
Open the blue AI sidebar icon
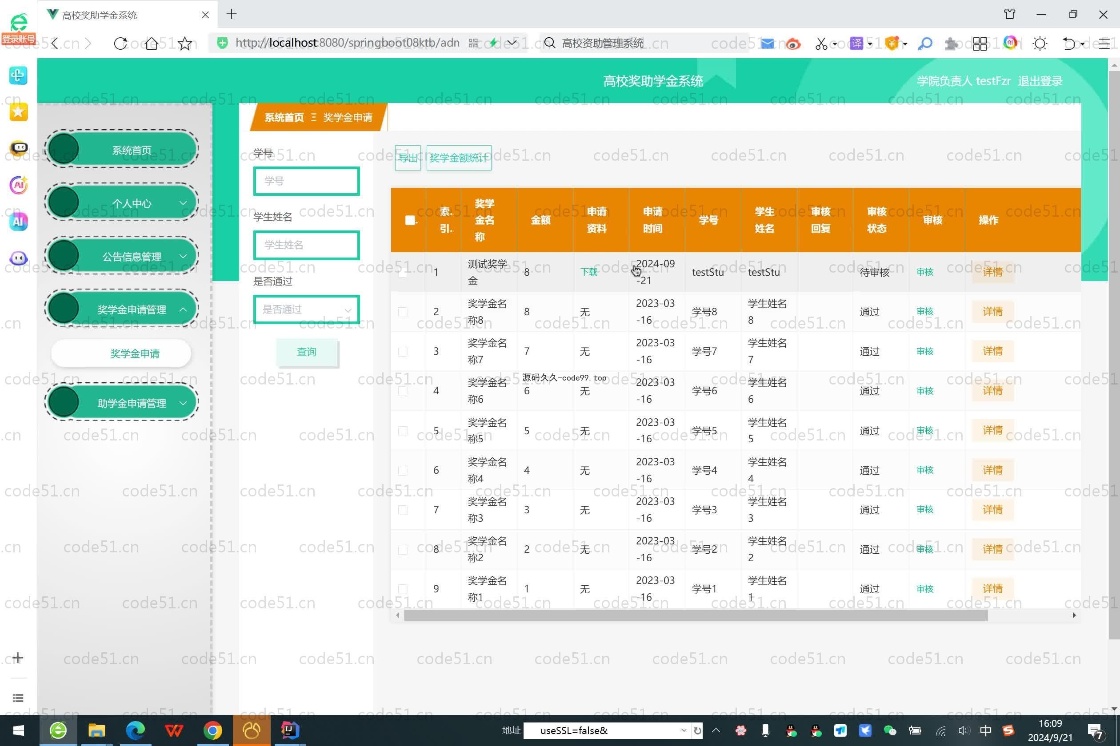click(x=18, y=221)
